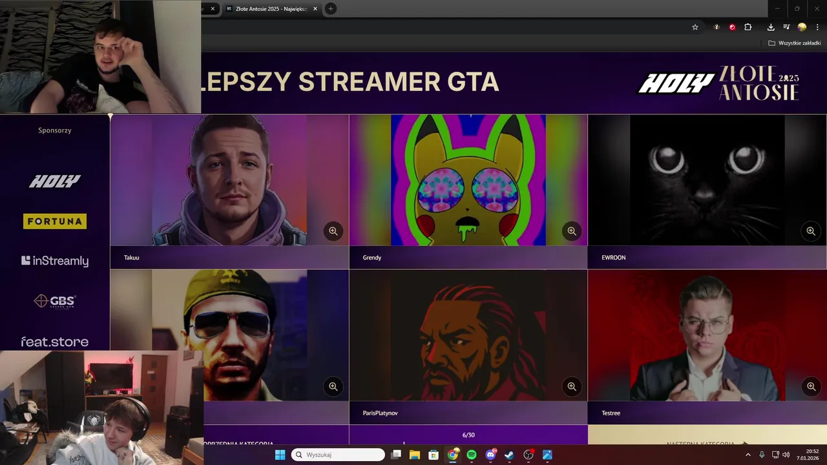Open the FORTUNA sponsor logo
The image size is (827, 465).
pos(55,222)
